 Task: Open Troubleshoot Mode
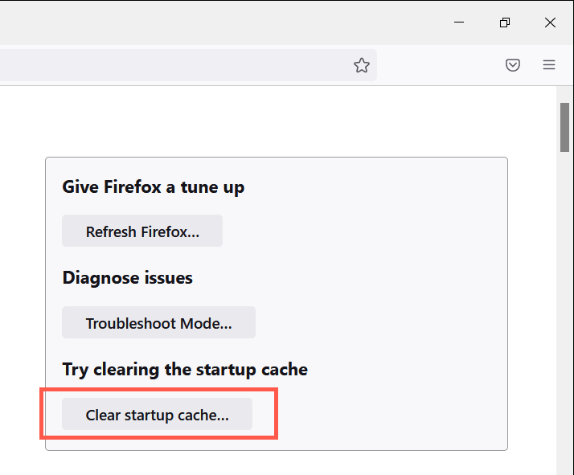[158, 323]
